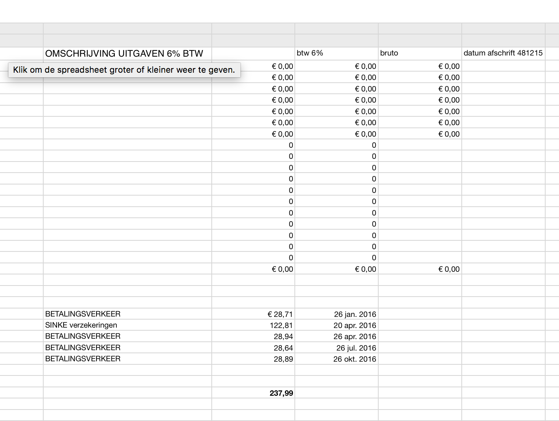The width and height of the screenshot is (559, 421).
Task: Click the amount cell 28,64
Action: coord(253,348)
